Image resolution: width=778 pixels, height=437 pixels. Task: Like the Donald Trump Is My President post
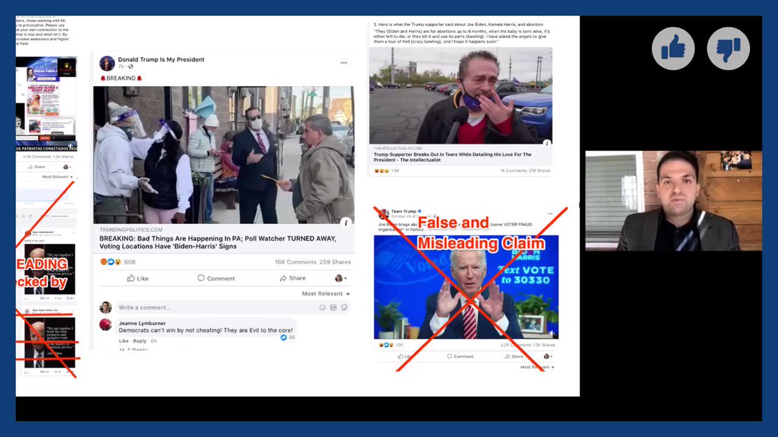(137, 278)
